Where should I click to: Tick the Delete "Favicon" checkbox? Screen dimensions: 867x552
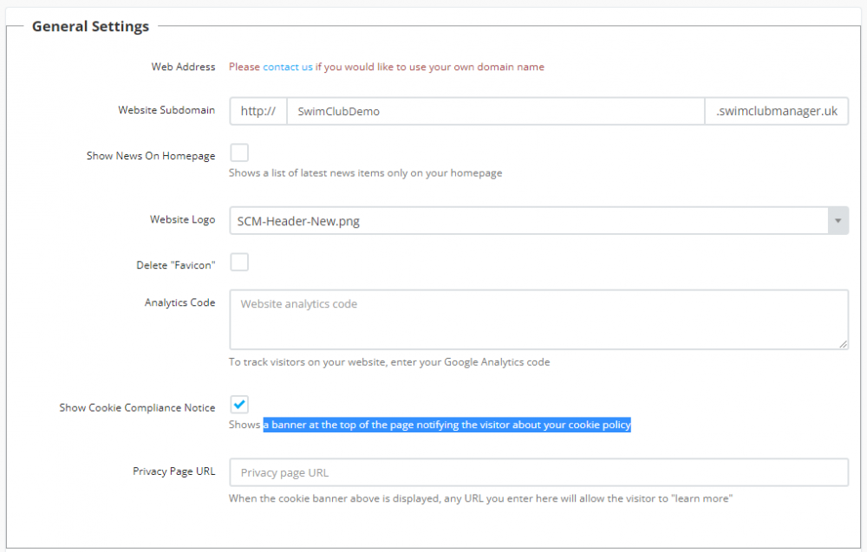click(x=239, y=262)
